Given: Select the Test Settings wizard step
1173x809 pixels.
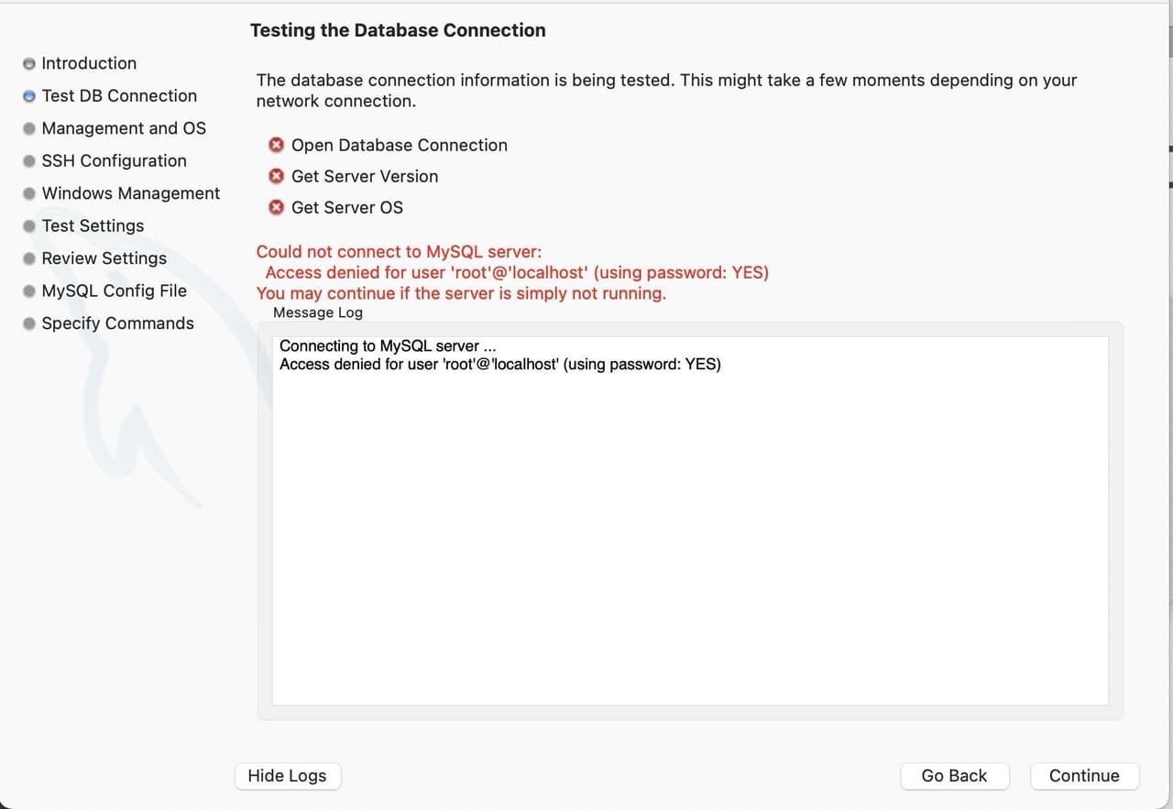Looking at the screenshot, I should click(93, 225).
